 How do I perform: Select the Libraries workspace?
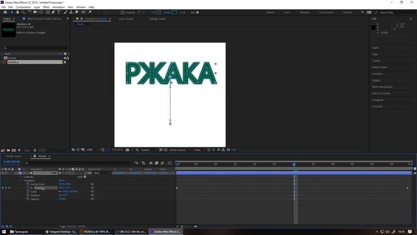pyautogui.click(x=347, y=12)
